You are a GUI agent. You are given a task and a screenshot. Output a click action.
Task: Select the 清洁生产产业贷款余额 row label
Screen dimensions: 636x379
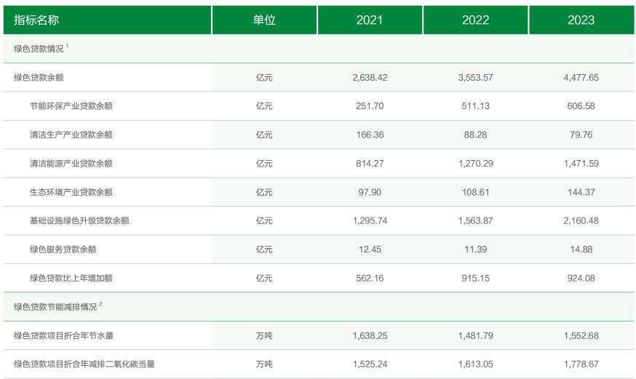71,135
